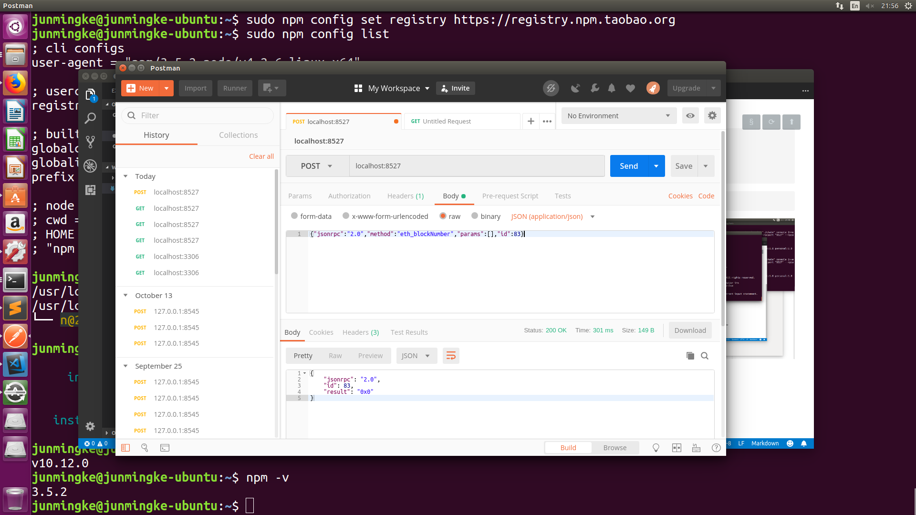Collapse the Today history group
The image size is (916, 515).
tap(125, 176)
